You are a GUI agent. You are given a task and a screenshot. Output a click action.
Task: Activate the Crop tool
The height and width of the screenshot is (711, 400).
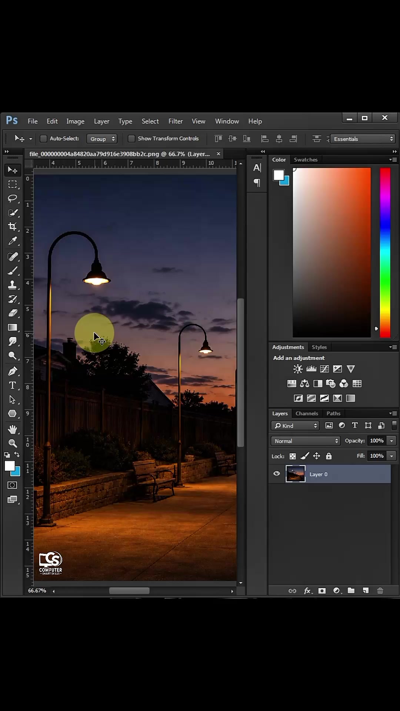(13, 227)
